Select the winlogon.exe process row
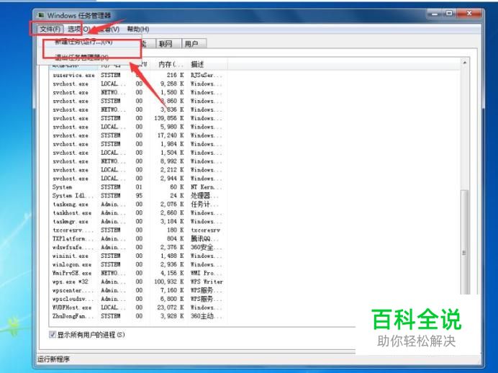Image resolution: width=498 pixels, height=373 pixels. tap(137, 264)
